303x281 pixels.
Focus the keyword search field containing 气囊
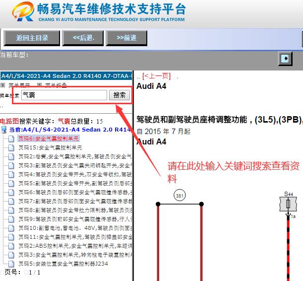pos(64,95)
